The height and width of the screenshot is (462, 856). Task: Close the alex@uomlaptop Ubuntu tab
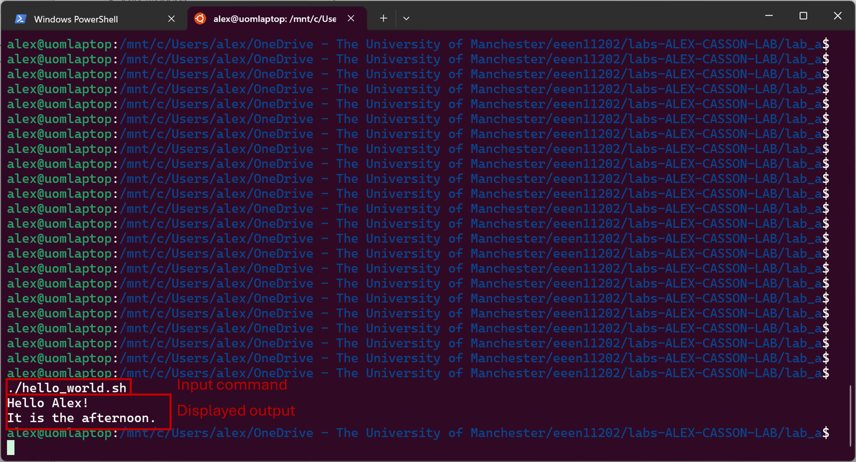pos(351,18)
